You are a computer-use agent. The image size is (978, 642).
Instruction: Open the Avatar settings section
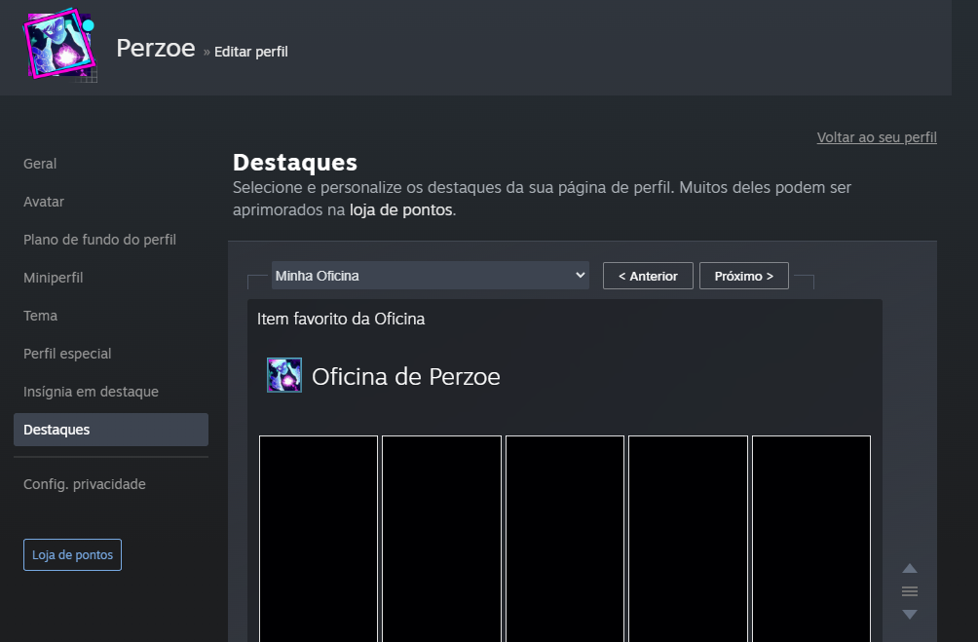(44, 202)
